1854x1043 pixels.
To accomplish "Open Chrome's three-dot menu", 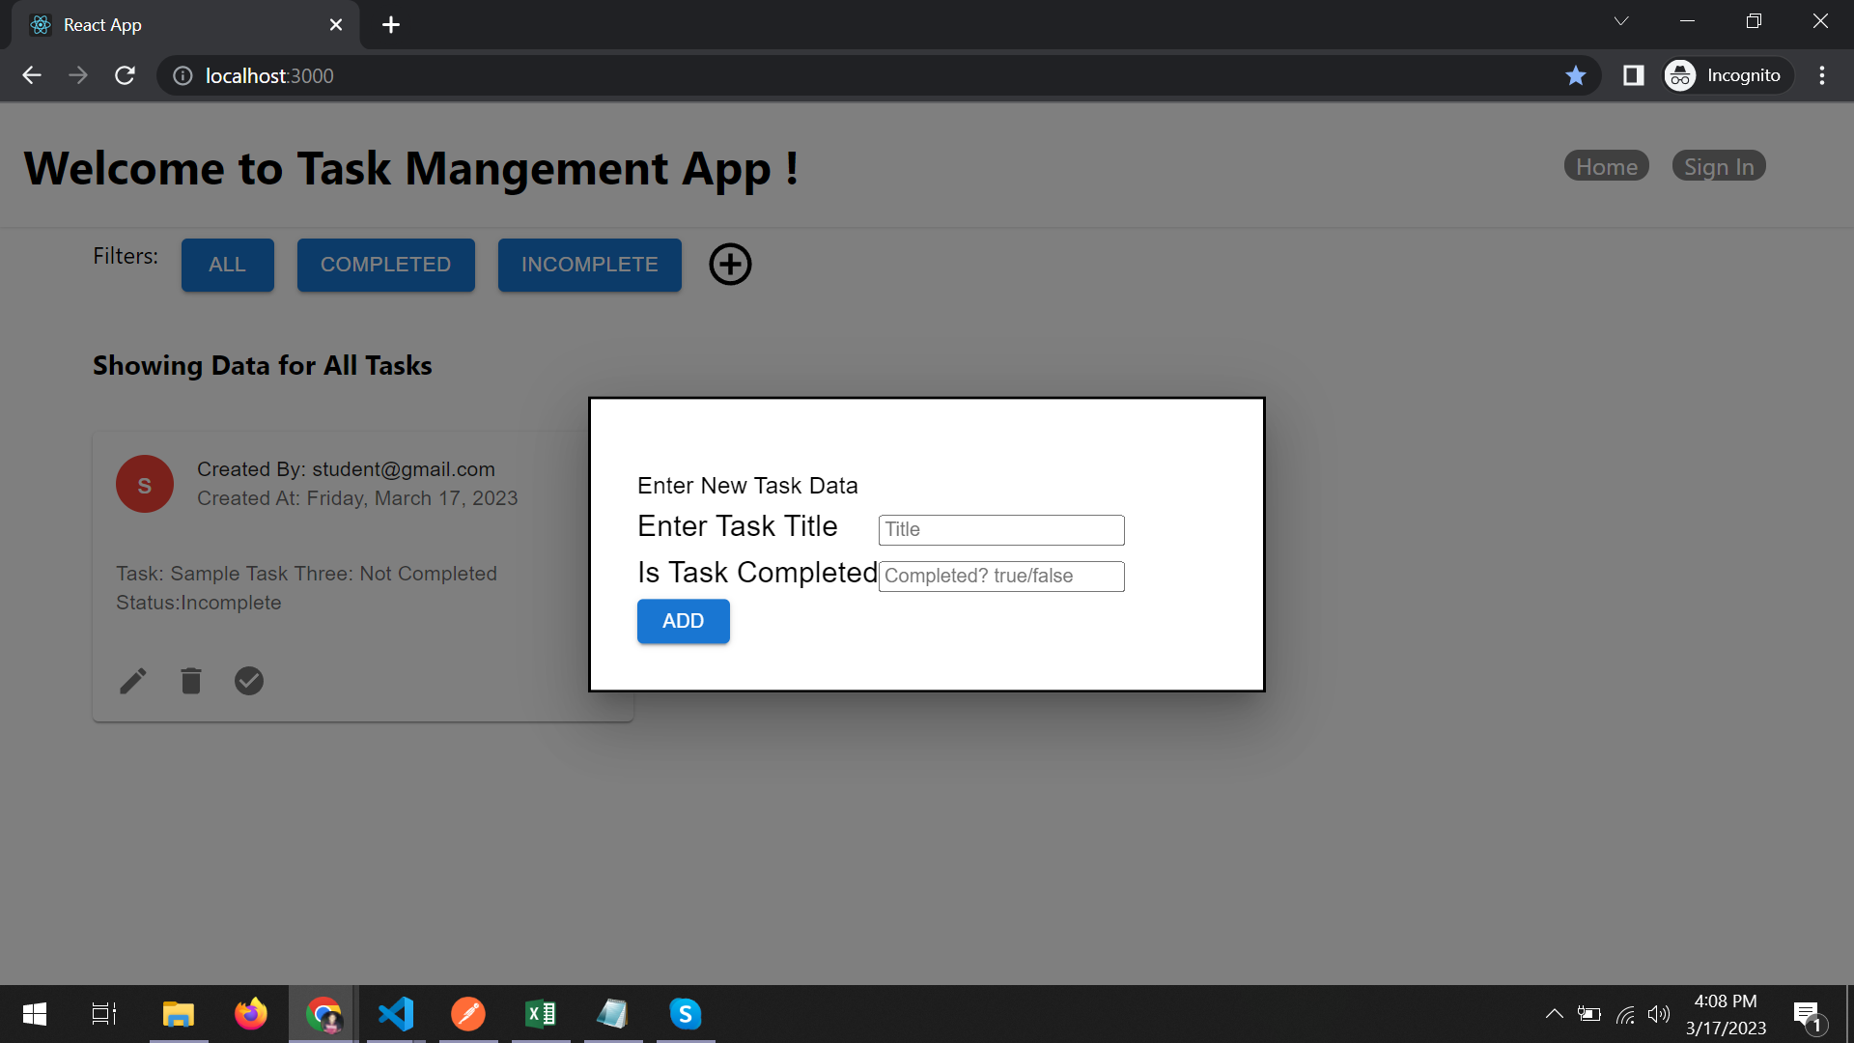I will [1822, 75].
